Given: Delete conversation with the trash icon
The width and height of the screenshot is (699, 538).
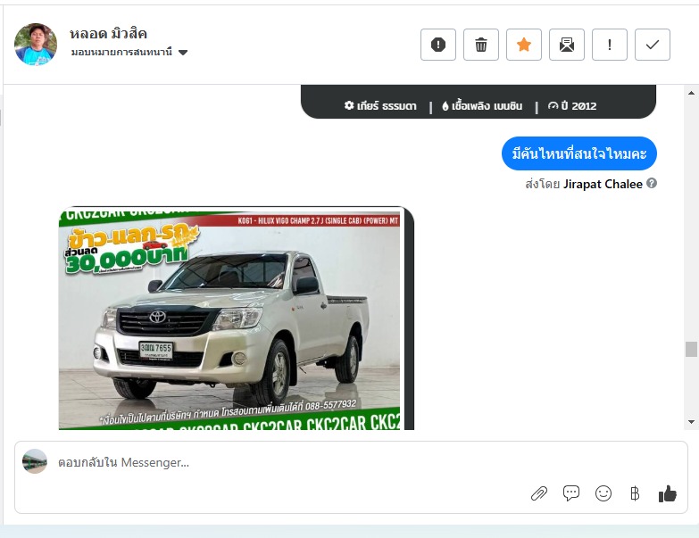Looking at the screenshot, I should (x=481, y=45).
